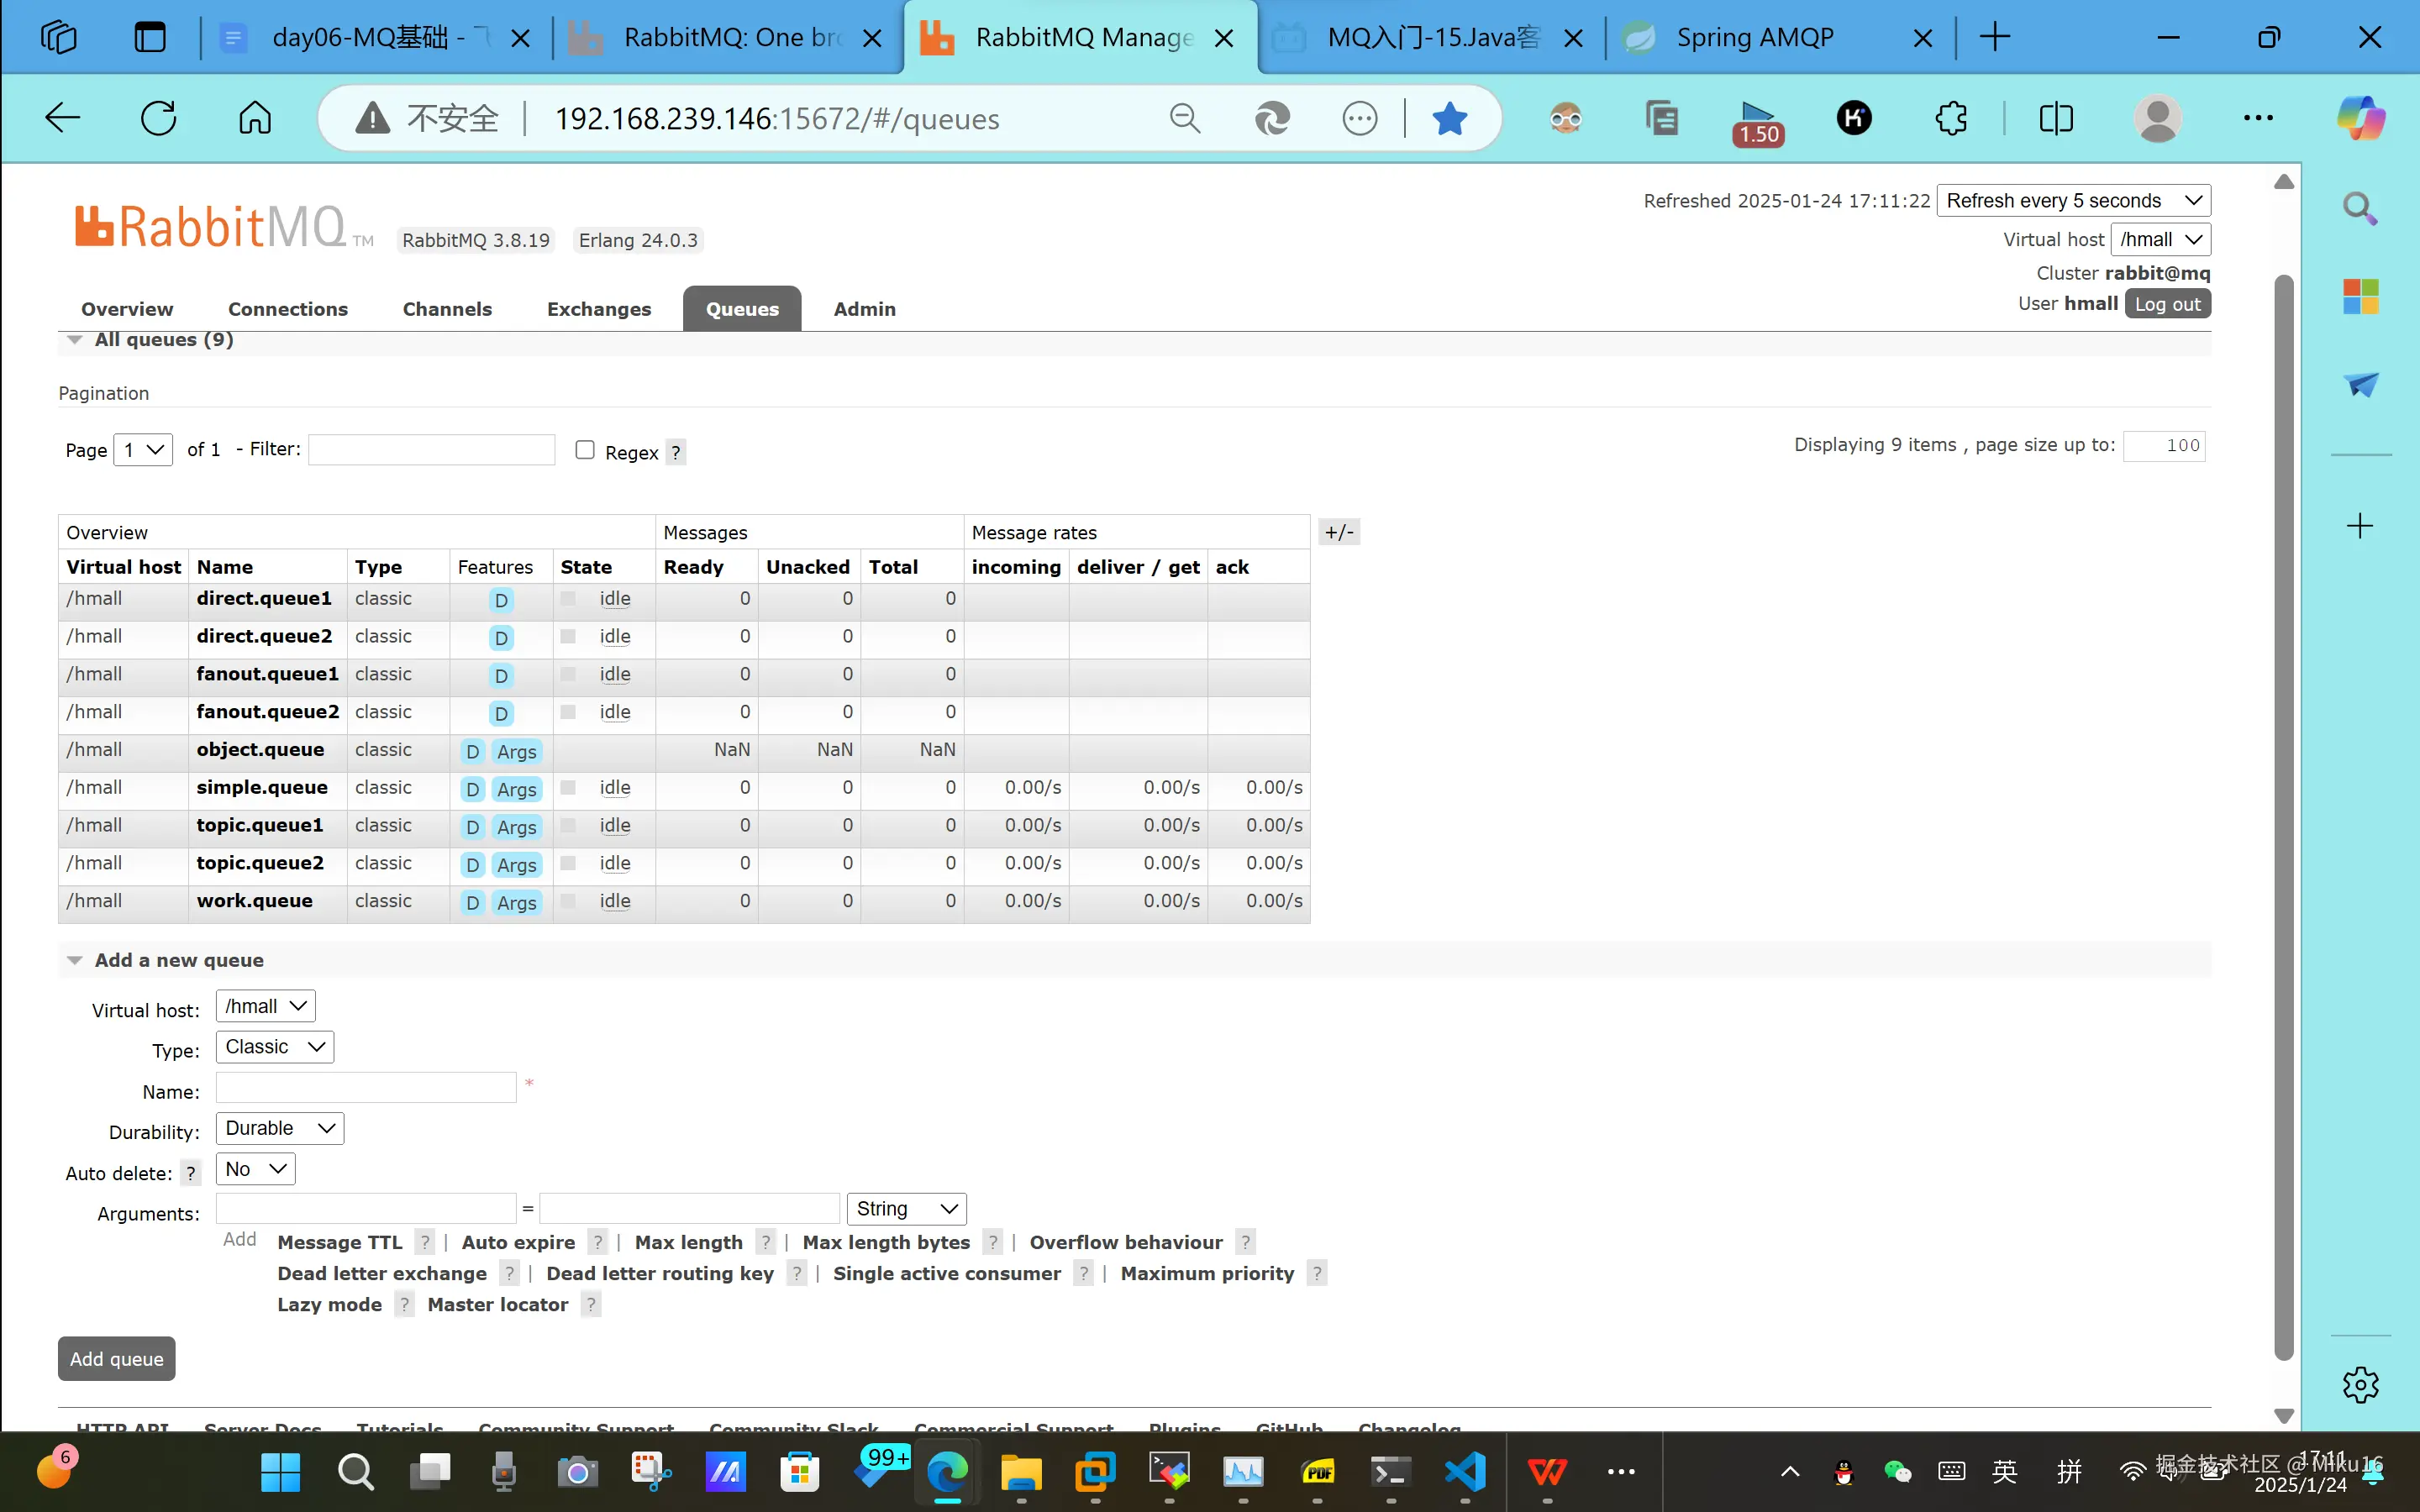Image resolution: width=2420 pixels, height=1512 pixels.
Task: Switch to the Exchanges tab
Action: (598, 309)
